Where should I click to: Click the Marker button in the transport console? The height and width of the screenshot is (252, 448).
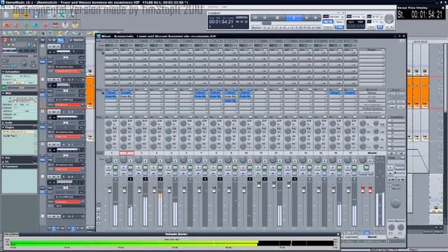(256, 27)
